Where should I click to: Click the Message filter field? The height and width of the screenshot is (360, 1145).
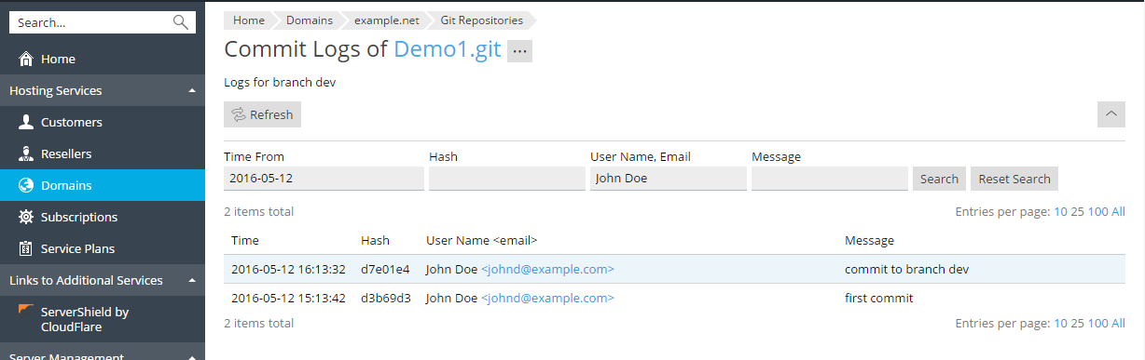(830, 179)
